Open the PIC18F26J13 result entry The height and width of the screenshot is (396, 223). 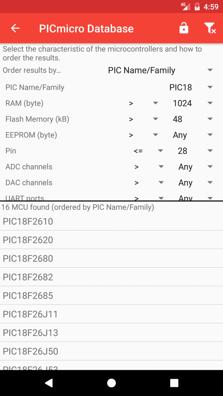pos(111,333)
